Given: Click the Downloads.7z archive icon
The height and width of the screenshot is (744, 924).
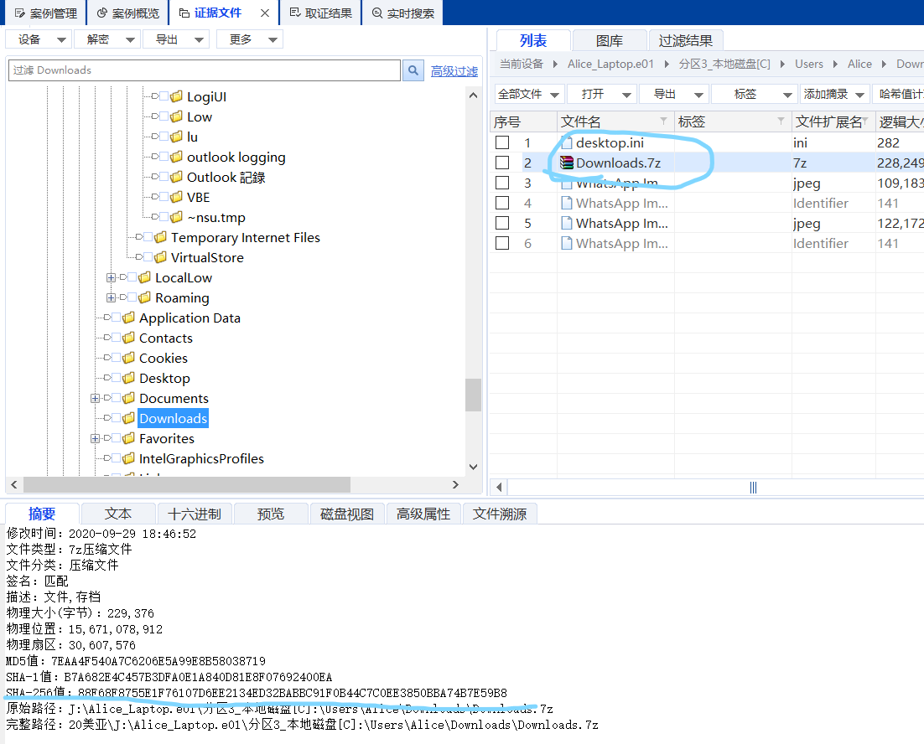Looking at the screenshot, I should point(566,163).
